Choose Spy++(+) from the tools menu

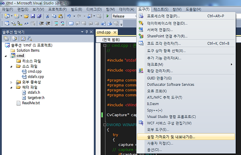tap(186, 110)
